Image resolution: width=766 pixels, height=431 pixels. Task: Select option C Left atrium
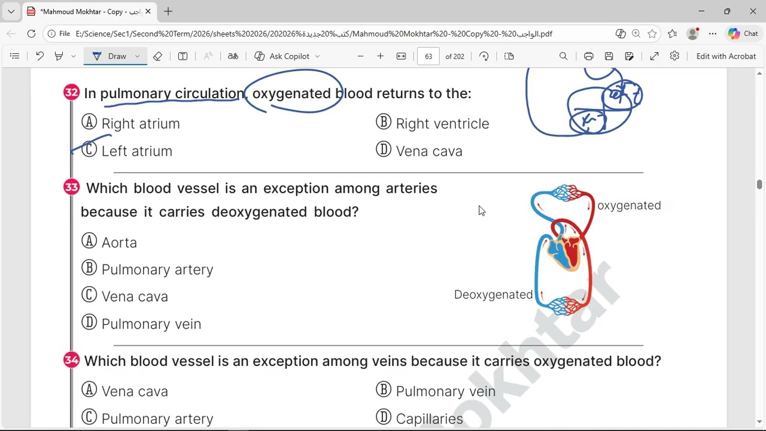tap(127, 151)
